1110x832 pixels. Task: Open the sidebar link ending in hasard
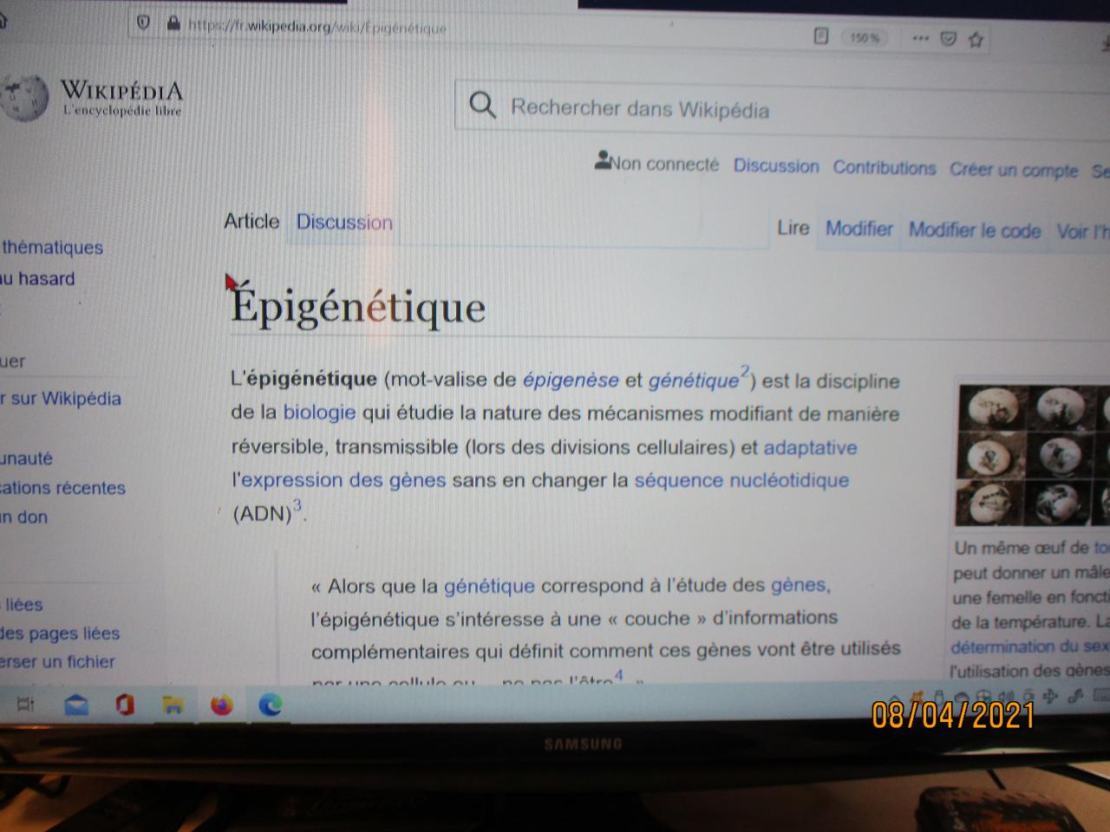37,279
